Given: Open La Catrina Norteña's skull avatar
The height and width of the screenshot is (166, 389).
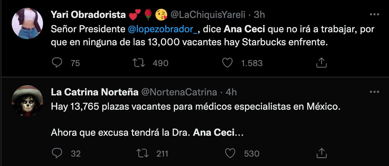Looking at the screenshot, I should [27, 101].
